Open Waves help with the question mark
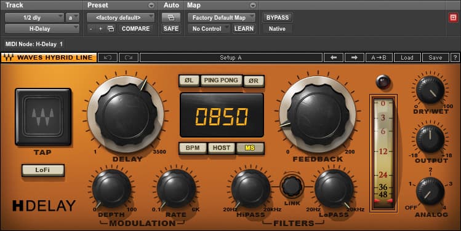The image size is (461, 231). (x=455, y=58)
